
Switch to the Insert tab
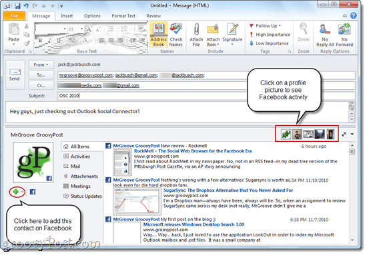(x=67, y=16)
